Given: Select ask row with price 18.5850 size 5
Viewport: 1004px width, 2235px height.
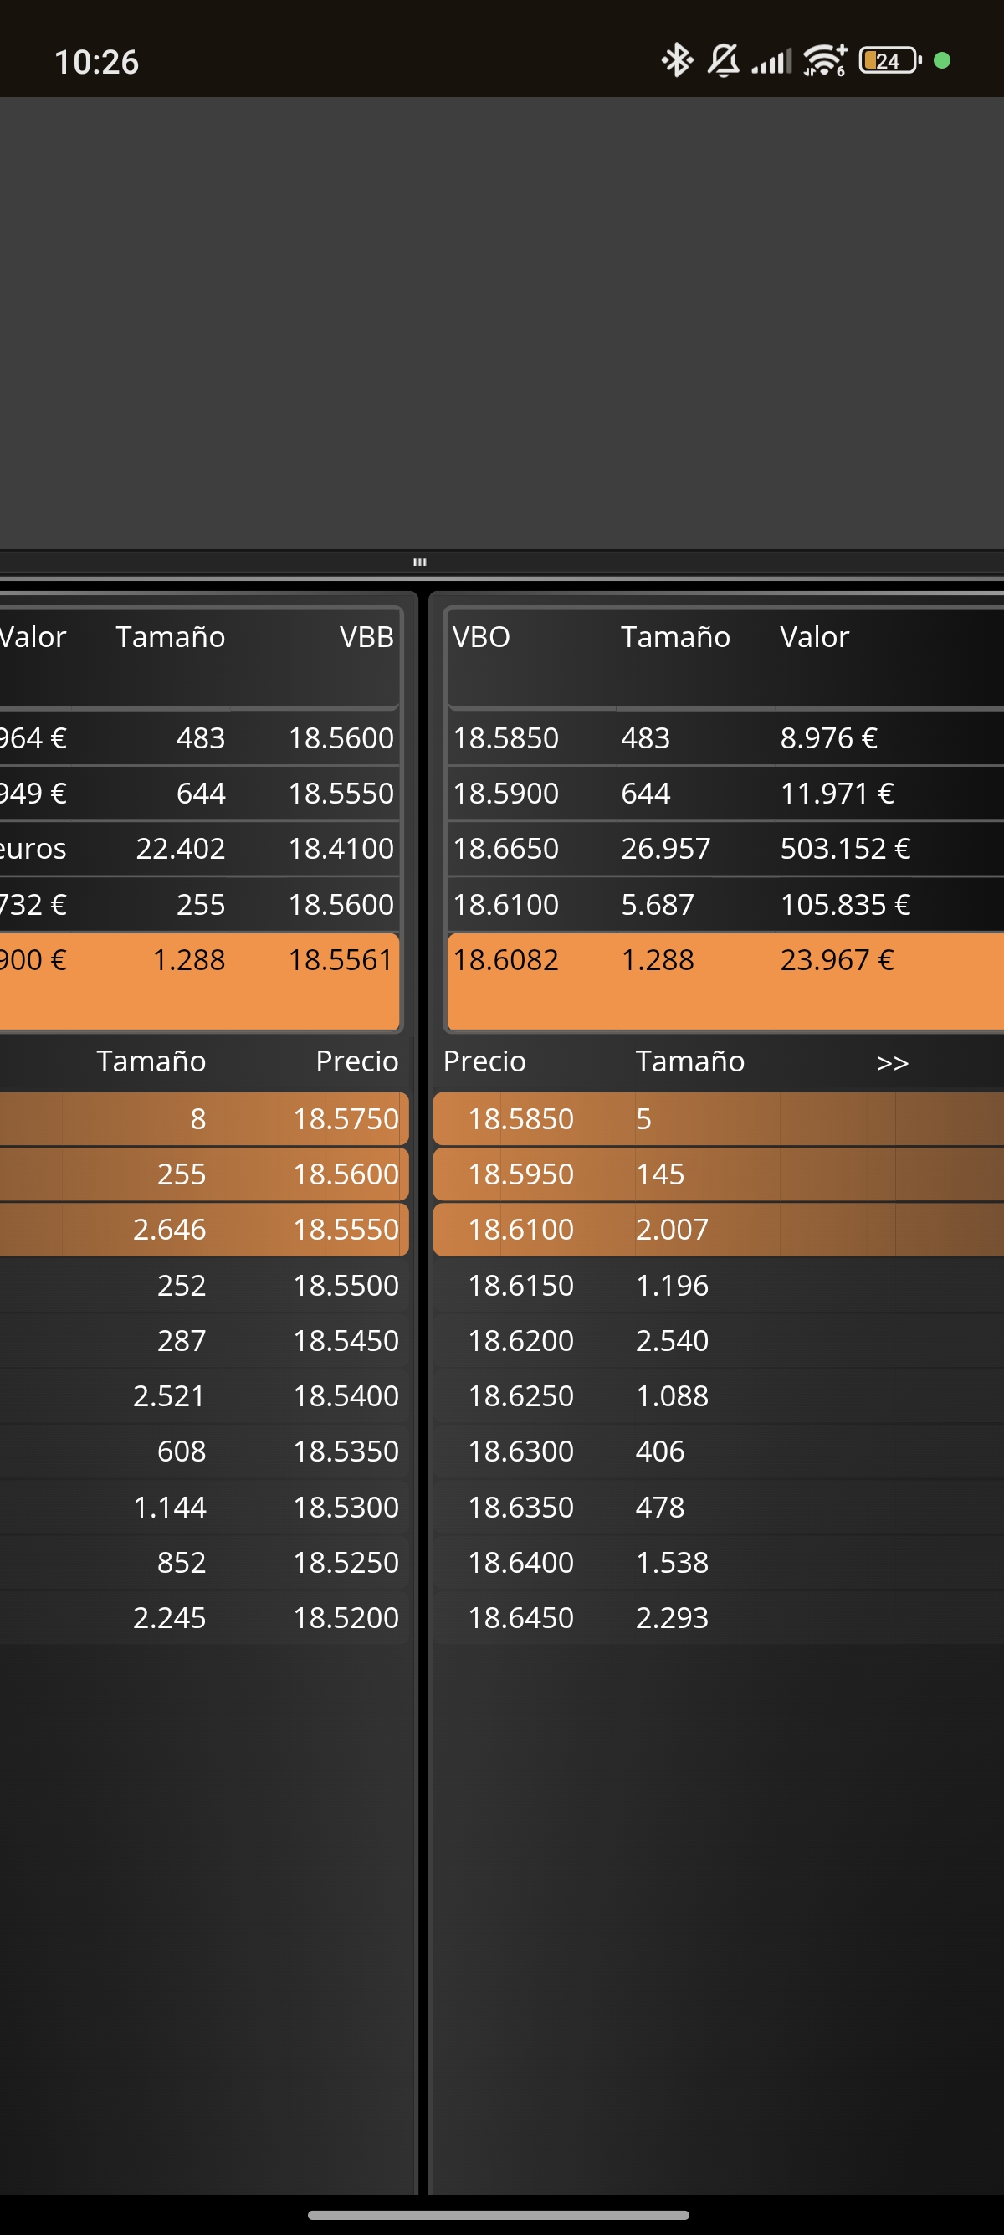Looking at the screenshot, I should 718,1119.
